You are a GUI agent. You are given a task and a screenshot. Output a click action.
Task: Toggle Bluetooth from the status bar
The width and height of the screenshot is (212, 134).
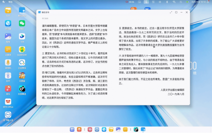pyautogui.click(x=167, y=2)
